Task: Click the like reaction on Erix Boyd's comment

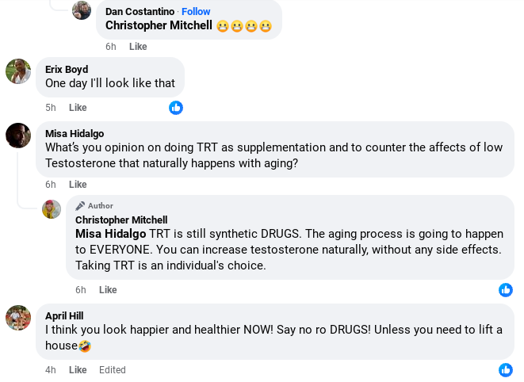Action: [x=176, y=108]
